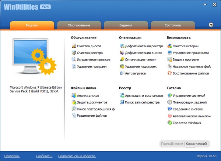Open the Сообщить link
The height and width of the screenshot is (161, 221).
pos(43,156)
